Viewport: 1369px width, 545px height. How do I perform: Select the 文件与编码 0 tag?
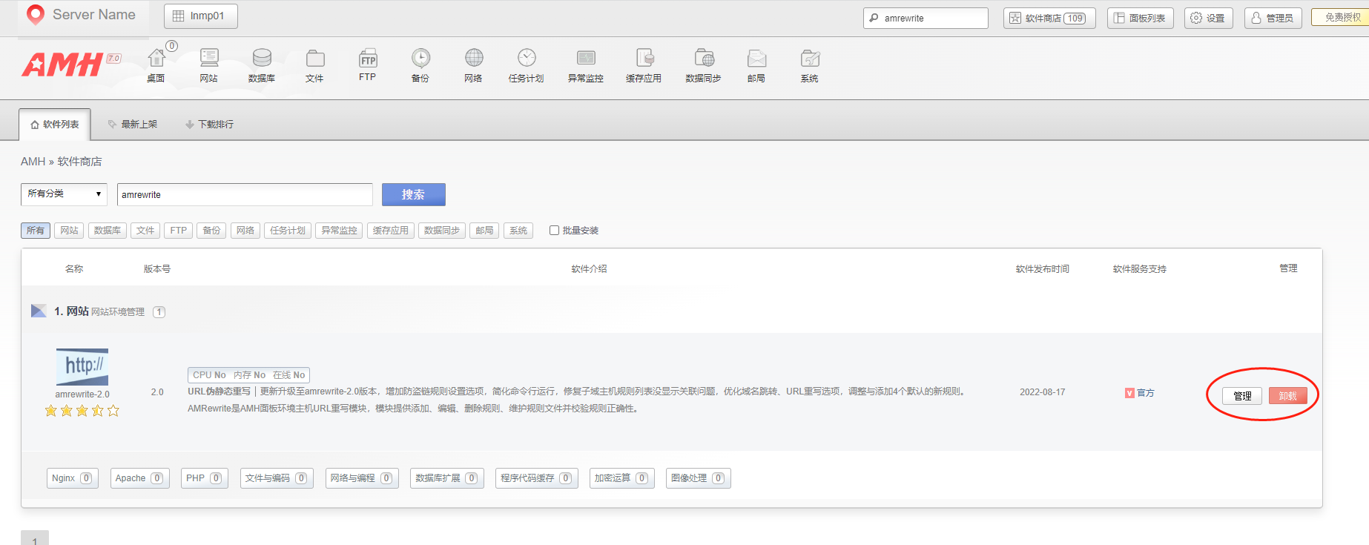[x=277, y=478]
